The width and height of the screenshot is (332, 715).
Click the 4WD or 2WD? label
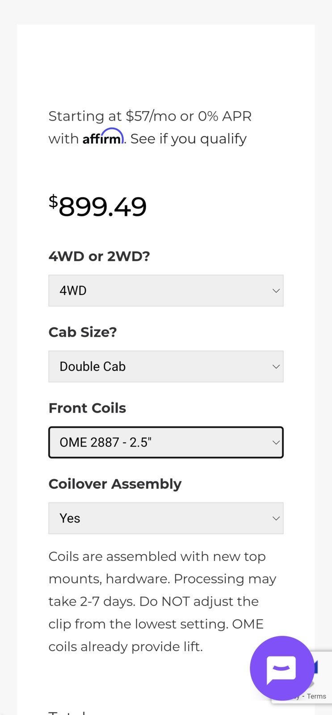coord(99,256)
